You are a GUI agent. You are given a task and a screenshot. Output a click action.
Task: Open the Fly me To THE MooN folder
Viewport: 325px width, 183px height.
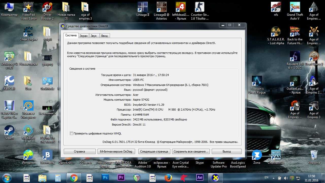coord(47,134)
